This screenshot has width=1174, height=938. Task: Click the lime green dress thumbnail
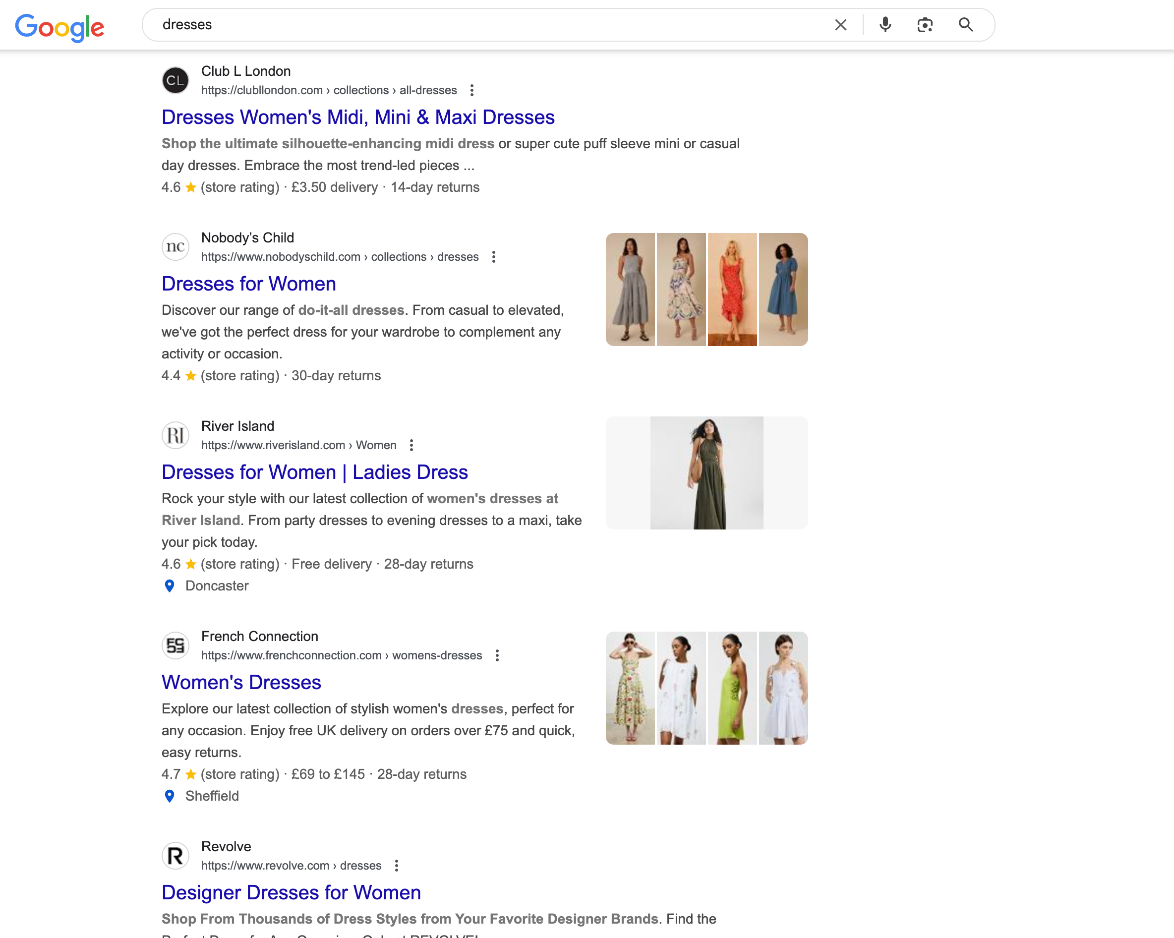[732, 688]
